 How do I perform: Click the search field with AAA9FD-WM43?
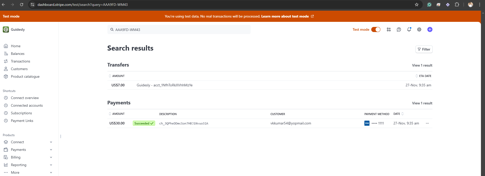click(x=179, y=30)
